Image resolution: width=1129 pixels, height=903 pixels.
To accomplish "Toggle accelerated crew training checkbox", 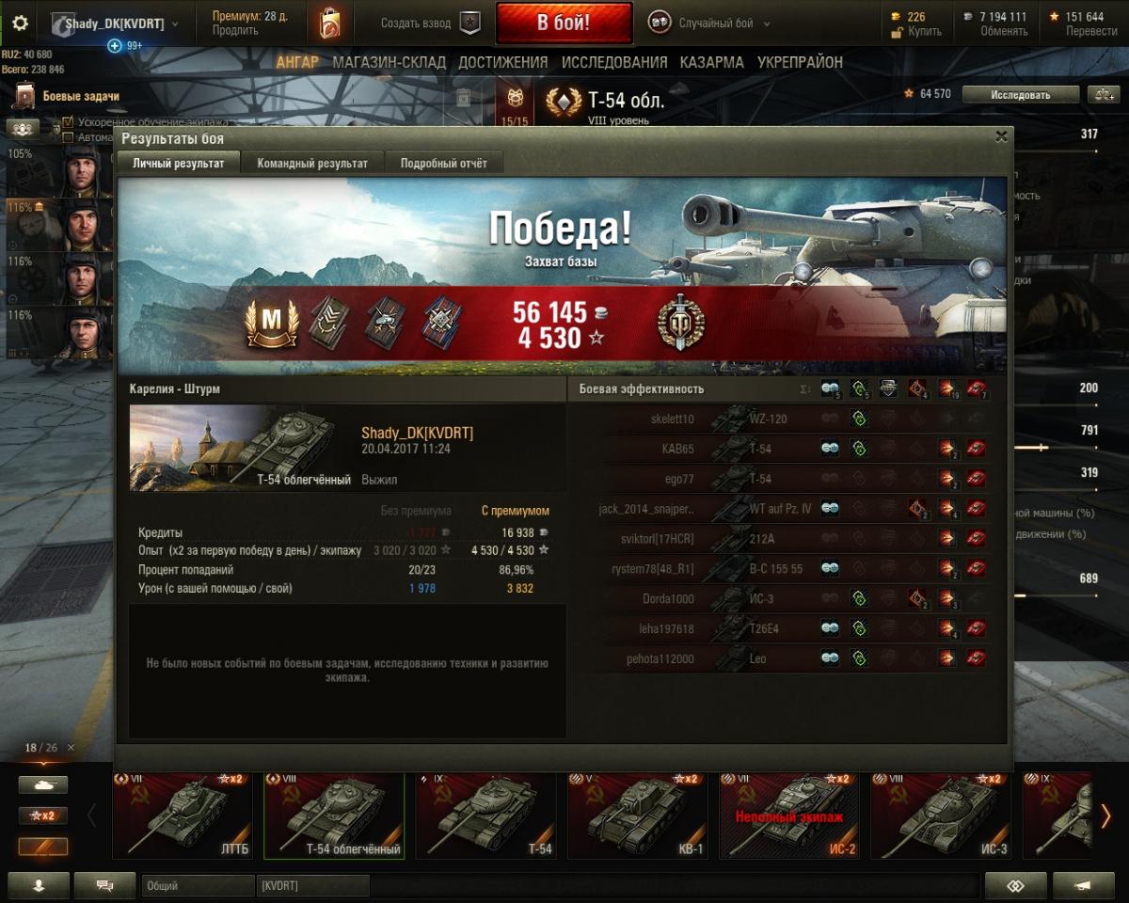I will (68, 122).
